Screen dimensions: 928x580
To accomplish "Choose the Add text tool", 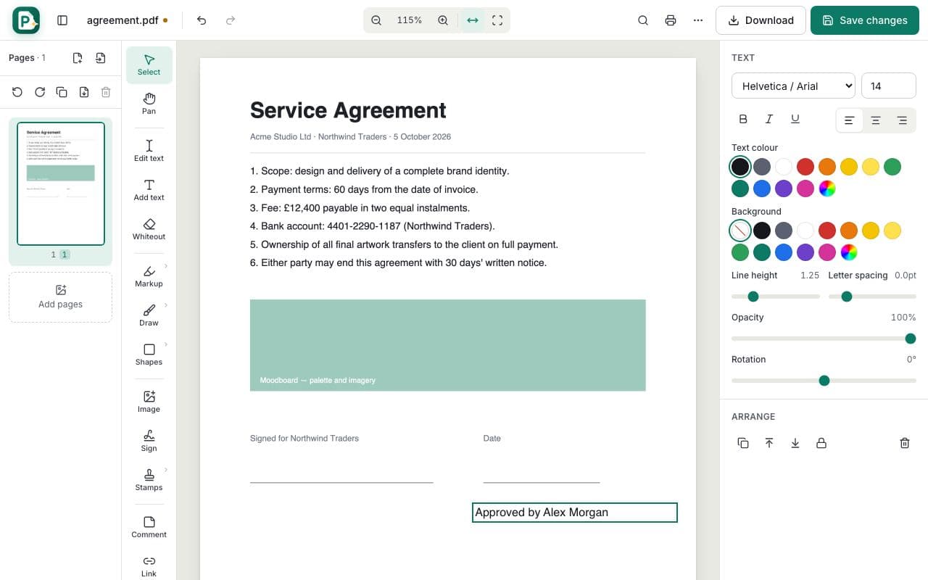I will pyautogui.click(x=149, y=190).
